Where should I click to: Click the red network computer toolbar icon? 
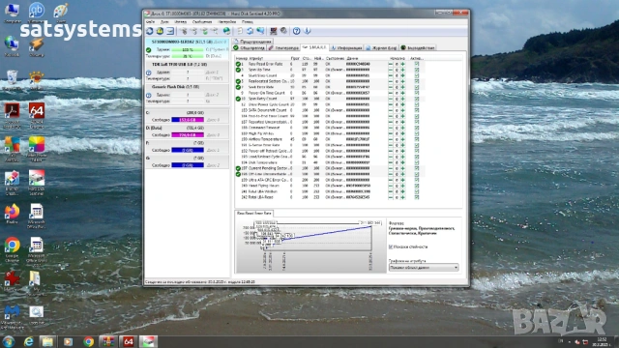[x=273, y=31]
